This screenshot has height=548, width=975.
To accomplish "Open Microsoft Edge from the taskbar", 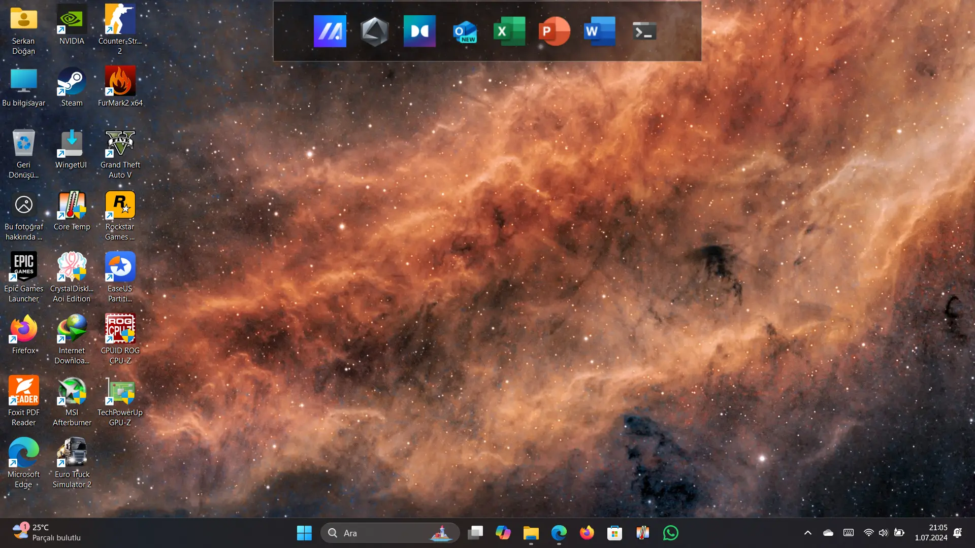I will click(x=559, y=533).
